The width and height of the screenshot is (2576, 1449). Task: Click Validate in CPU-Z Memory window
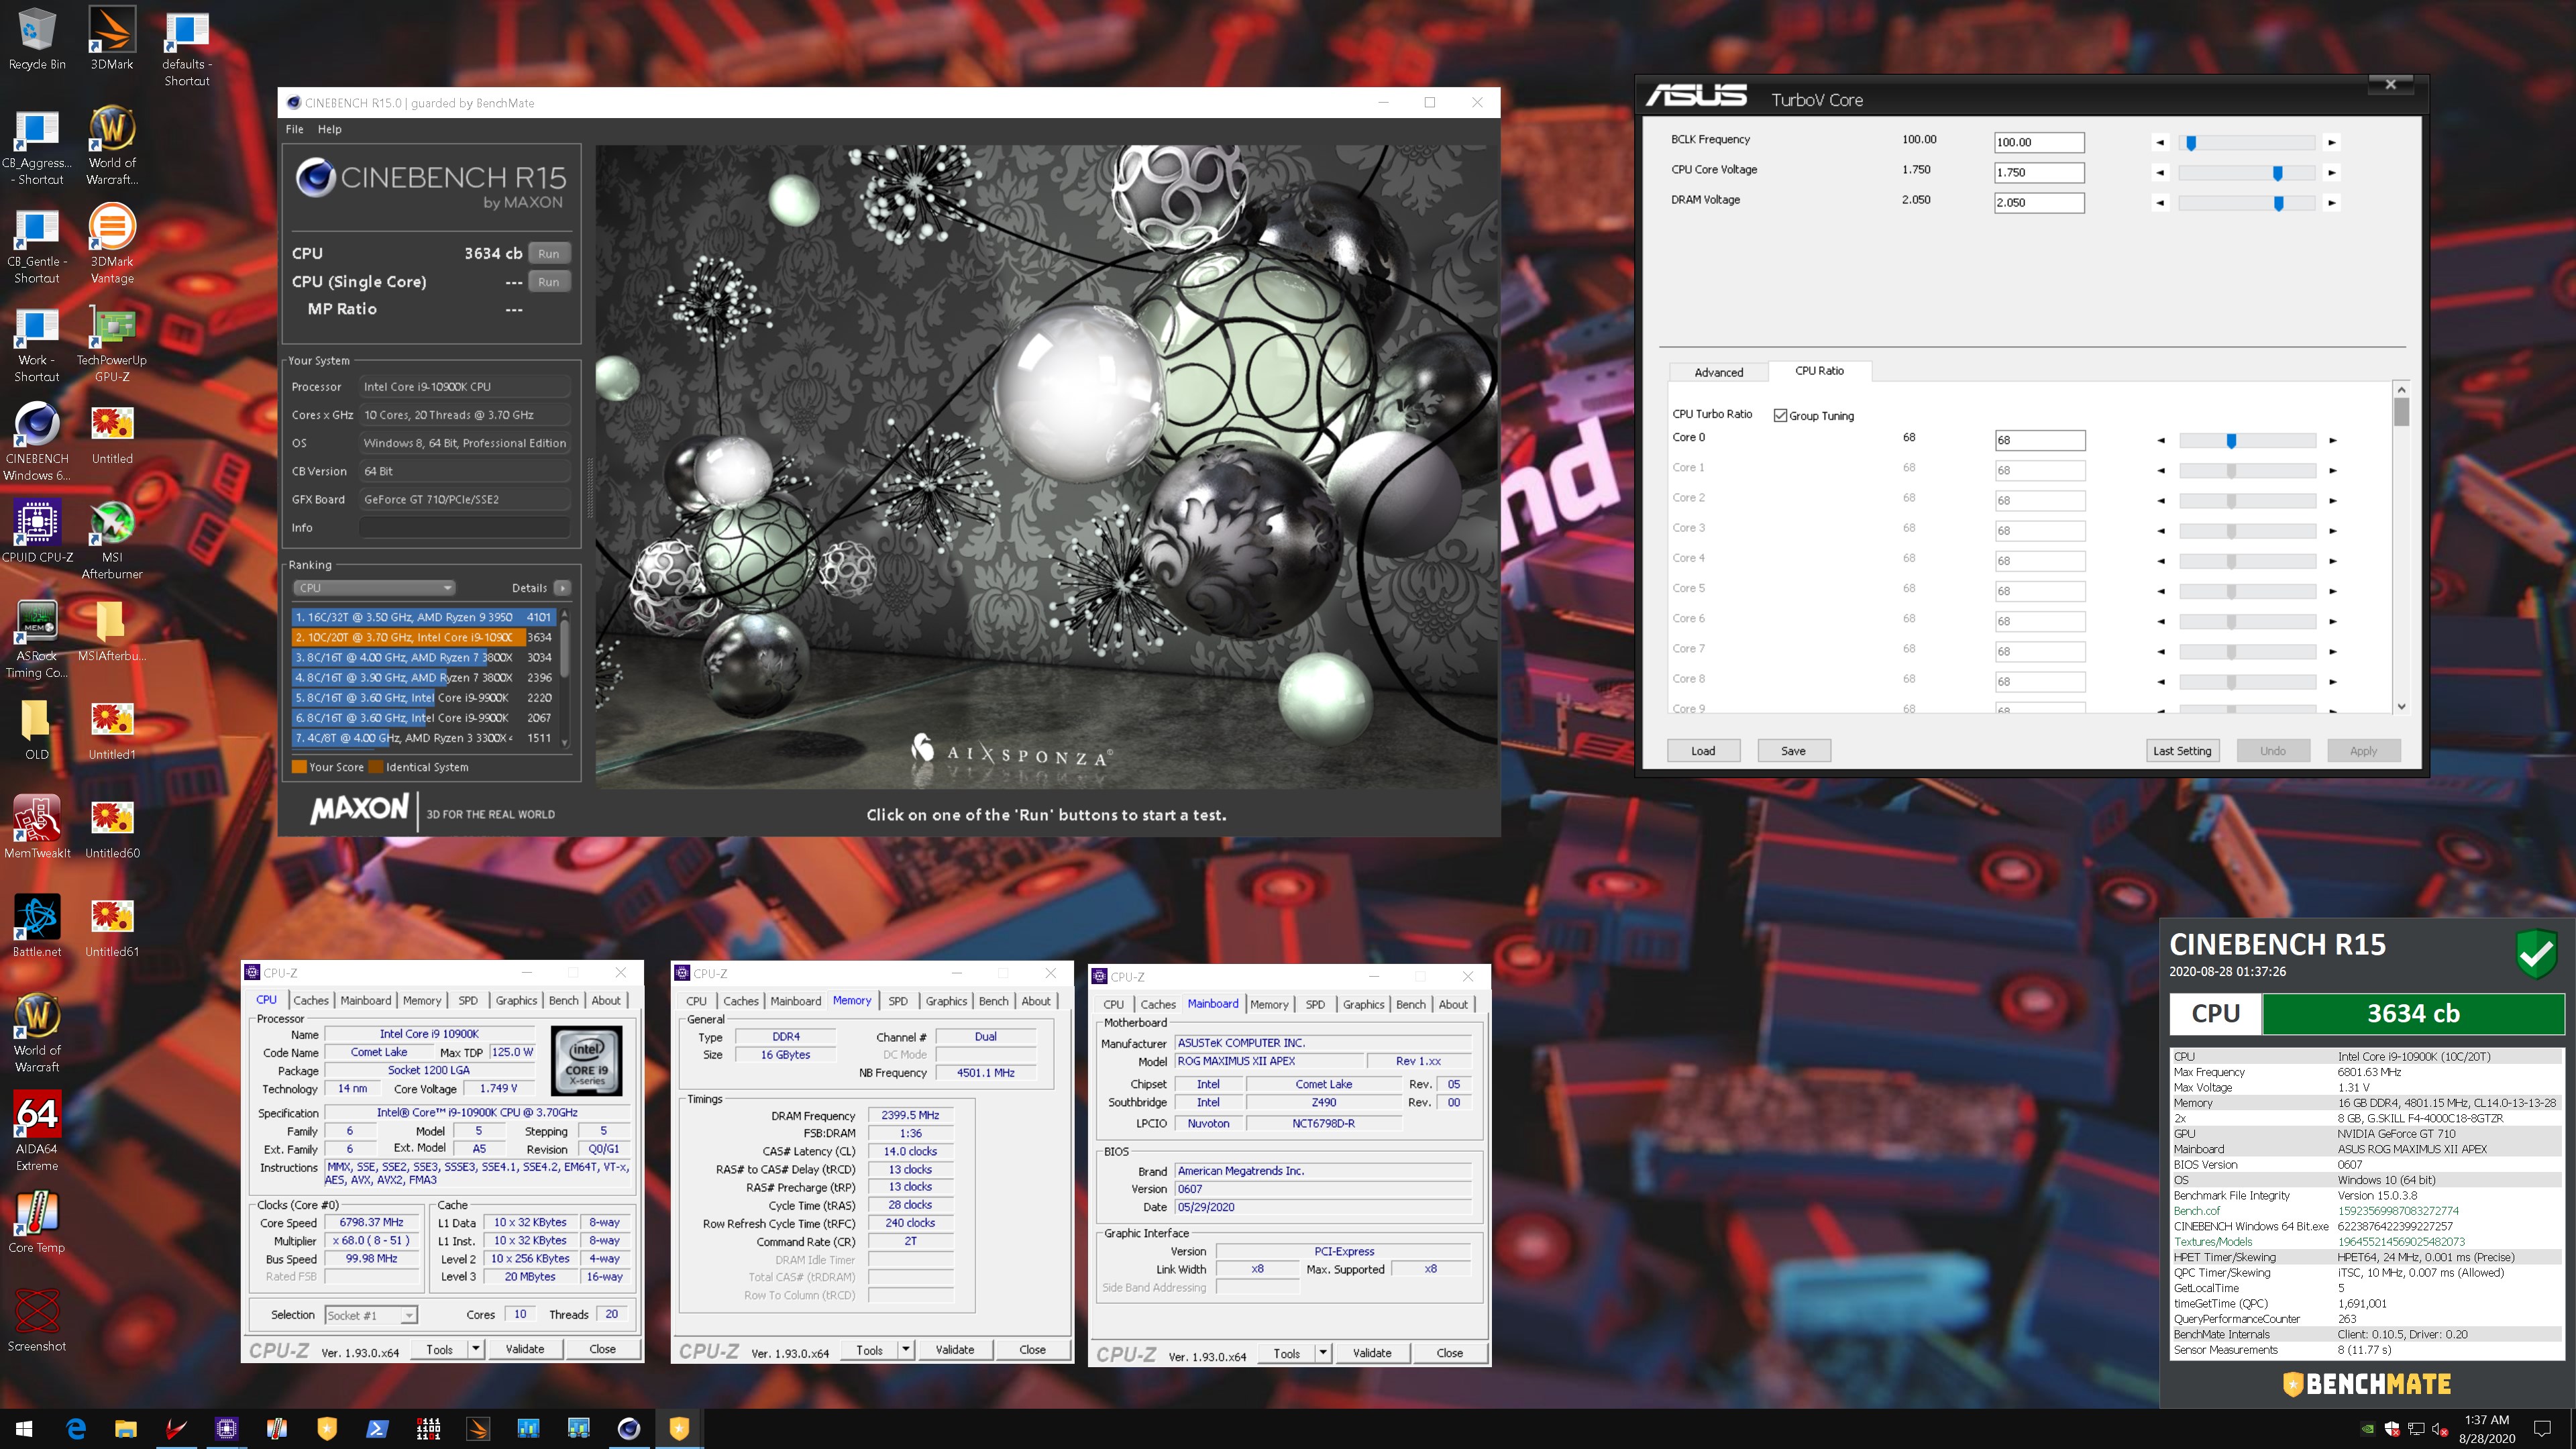pyautogui.click(x=954, y=1350)
